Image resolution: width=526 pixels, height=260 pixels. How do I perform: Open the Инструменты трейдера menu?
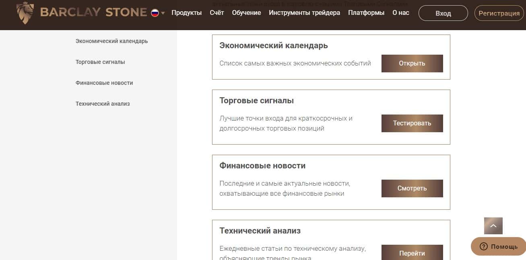[305, 12]
